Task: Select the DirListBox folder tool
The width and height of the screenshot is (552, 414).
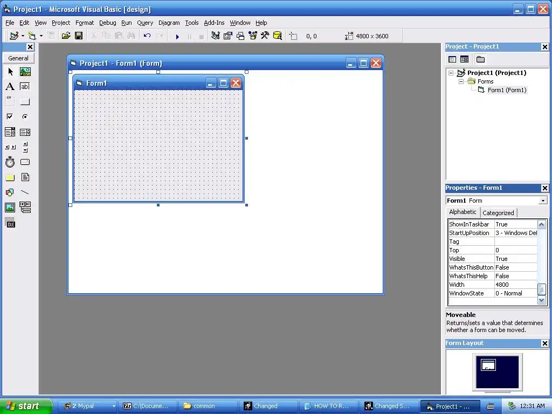Action: [x=10, y=177]
